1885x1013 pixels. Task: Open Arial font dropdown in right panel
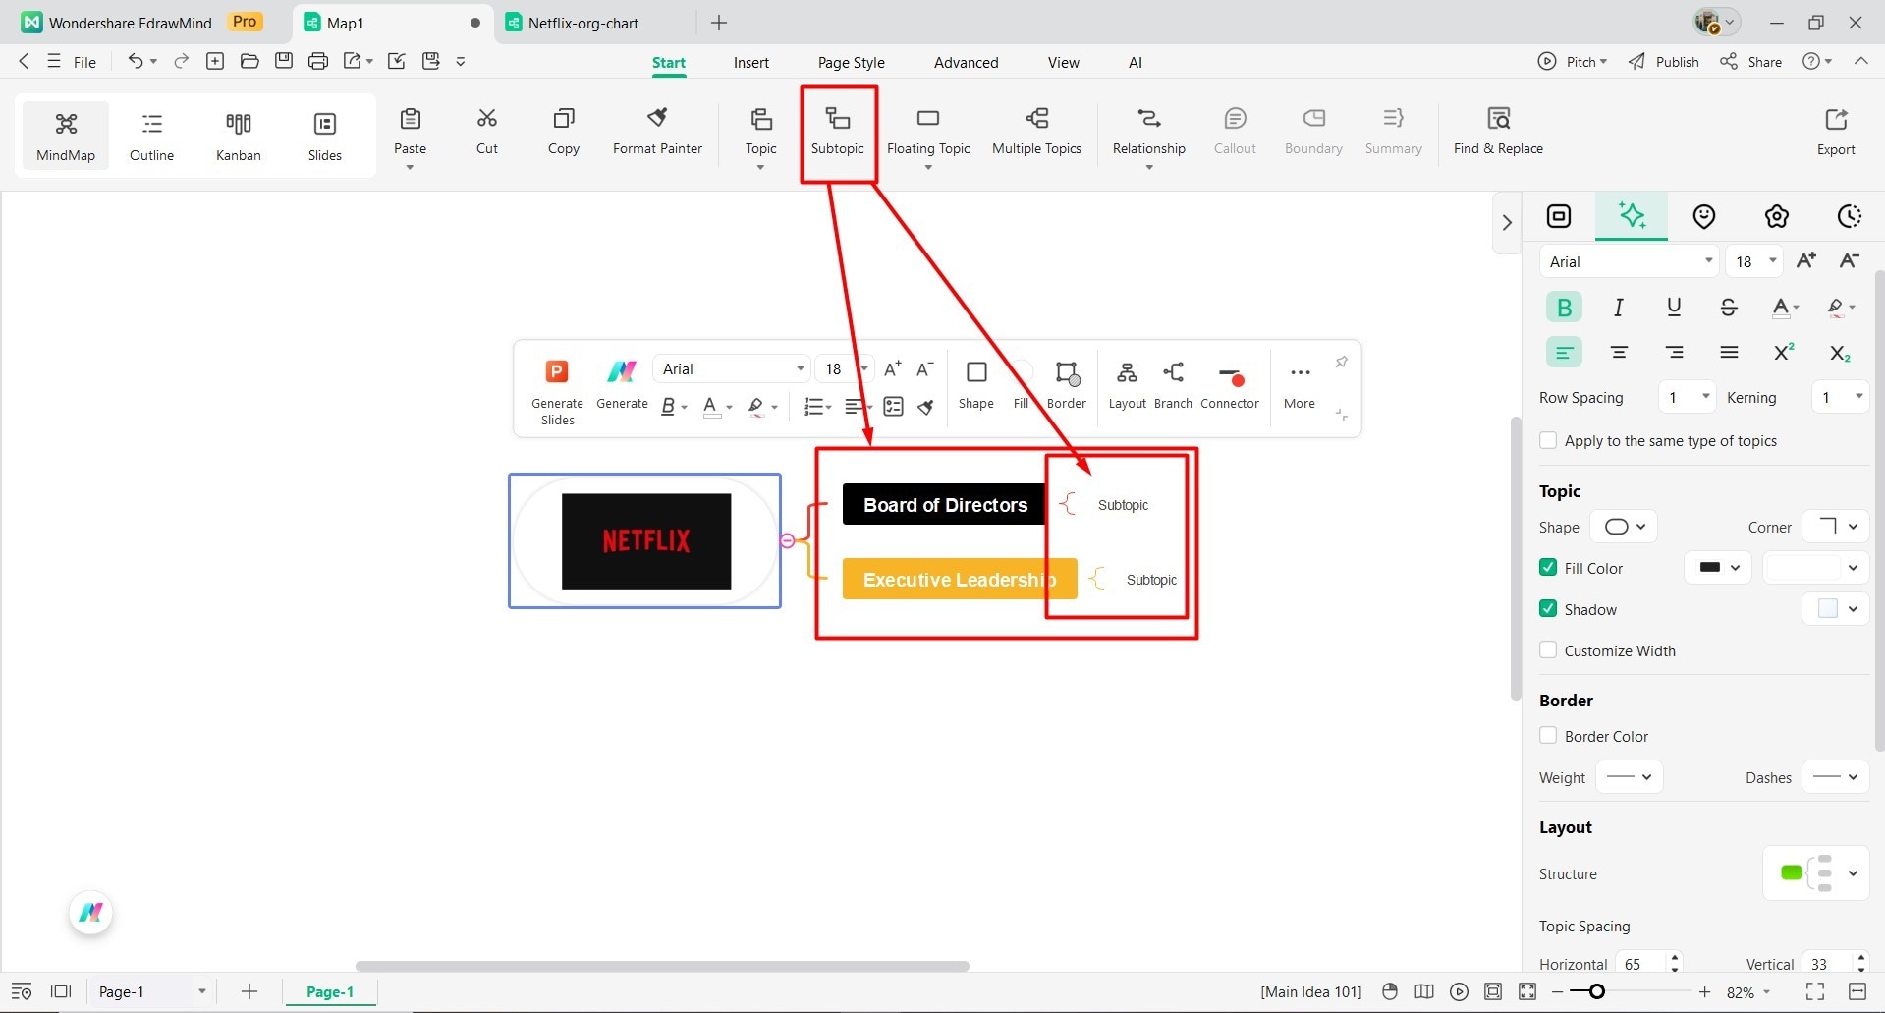pos(1629,261)
